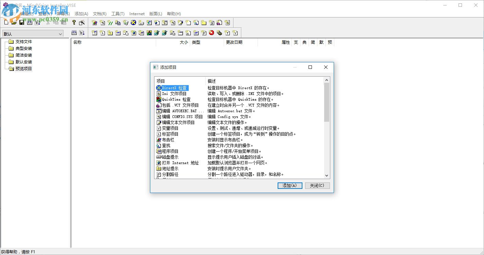Viewport: 484px width, 255px height.
Task: Click the grid icon right of 默认 dropdown
Action: point(74,33)
